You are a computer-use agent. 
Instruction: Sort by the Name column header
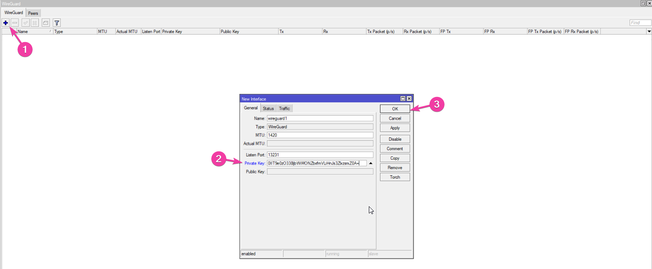pos(35,31)
